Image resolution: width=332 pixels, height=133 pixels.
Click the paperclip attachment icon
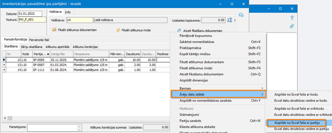pyautogui.click(x=292, y=26)
